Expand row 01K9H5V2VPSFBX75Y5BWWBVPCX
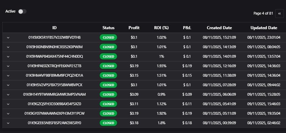286x133 pixels. click(8, 85)
